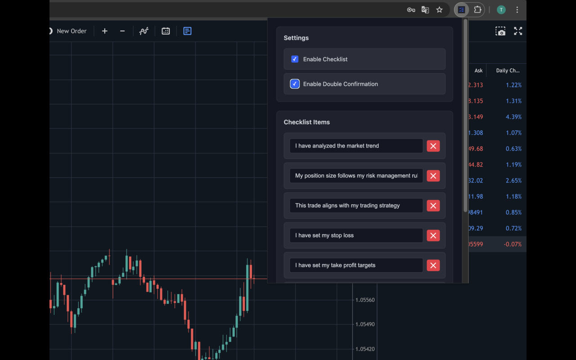Zoom in with the plus button
The image size is (576, 360).
click(104, 31)
